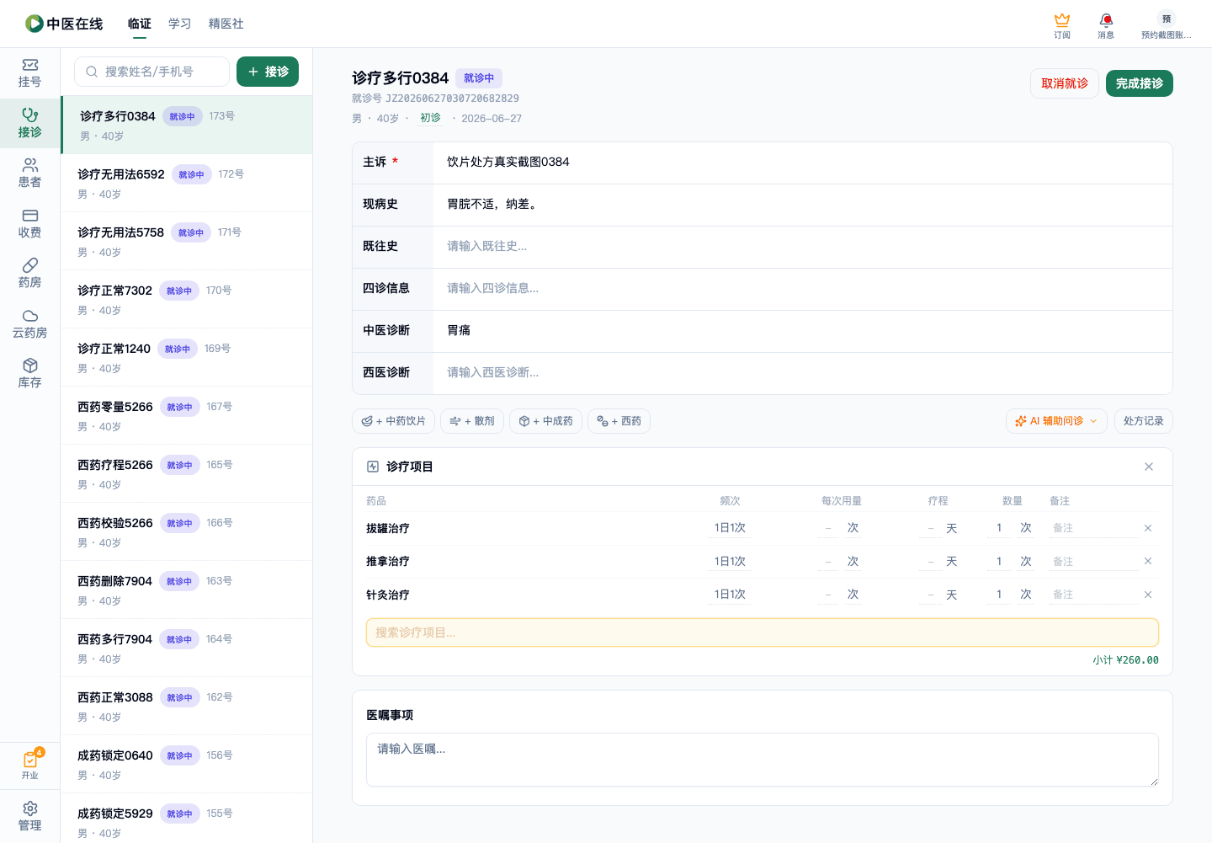Open the 挂号 registration sidebar icon

pos(29,73)
